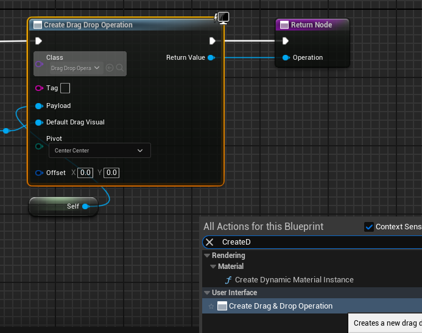Click the Return Node execution pin
The height and width of the screenshot is (333, 422).
pyautogui.click(x=286, y=41)
